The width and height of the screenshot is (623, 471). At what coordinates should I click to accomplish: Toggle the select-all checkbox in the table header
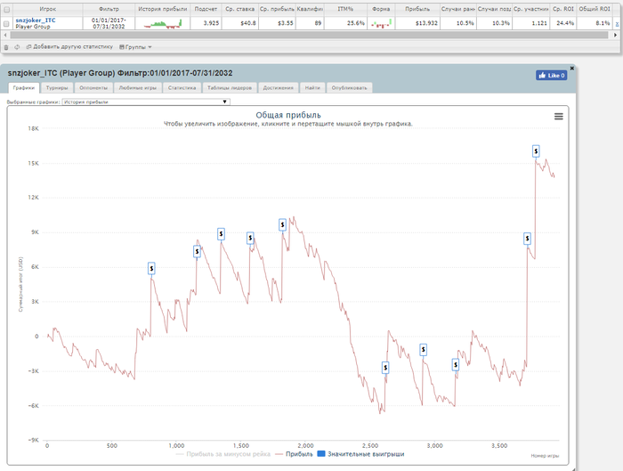pos(7,10)
